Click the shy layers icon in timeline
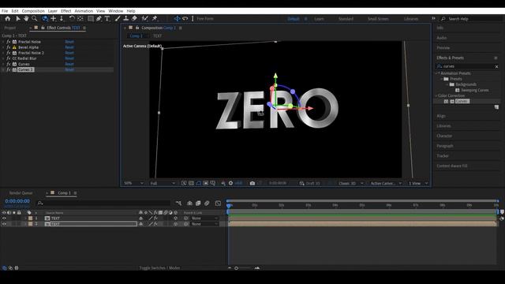Viewport: 505px width, 284px height. click(x=189, y=204)
